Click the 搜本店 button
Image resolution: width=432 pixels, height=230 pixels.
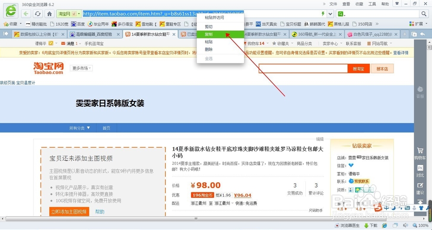pyautogui.click(x=382, y=69)
